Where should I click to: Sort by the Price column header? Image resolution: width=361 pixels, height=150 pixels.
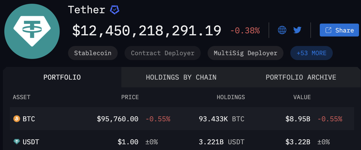[x=130, y=97]
